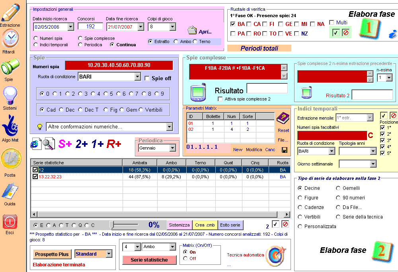Open the Guida book icon
The image size is (398, 272).
click(10, 191)
